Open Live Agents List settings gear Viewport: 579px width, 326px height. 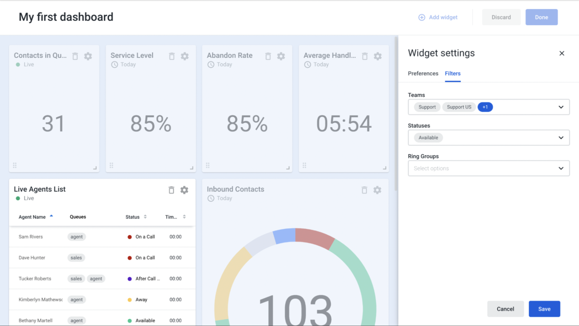(184, 190)
